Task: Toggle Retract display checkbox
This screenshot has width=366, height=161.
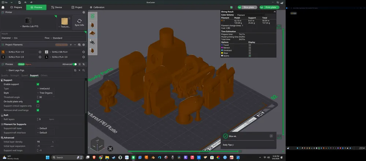Action: coord(250,48)
